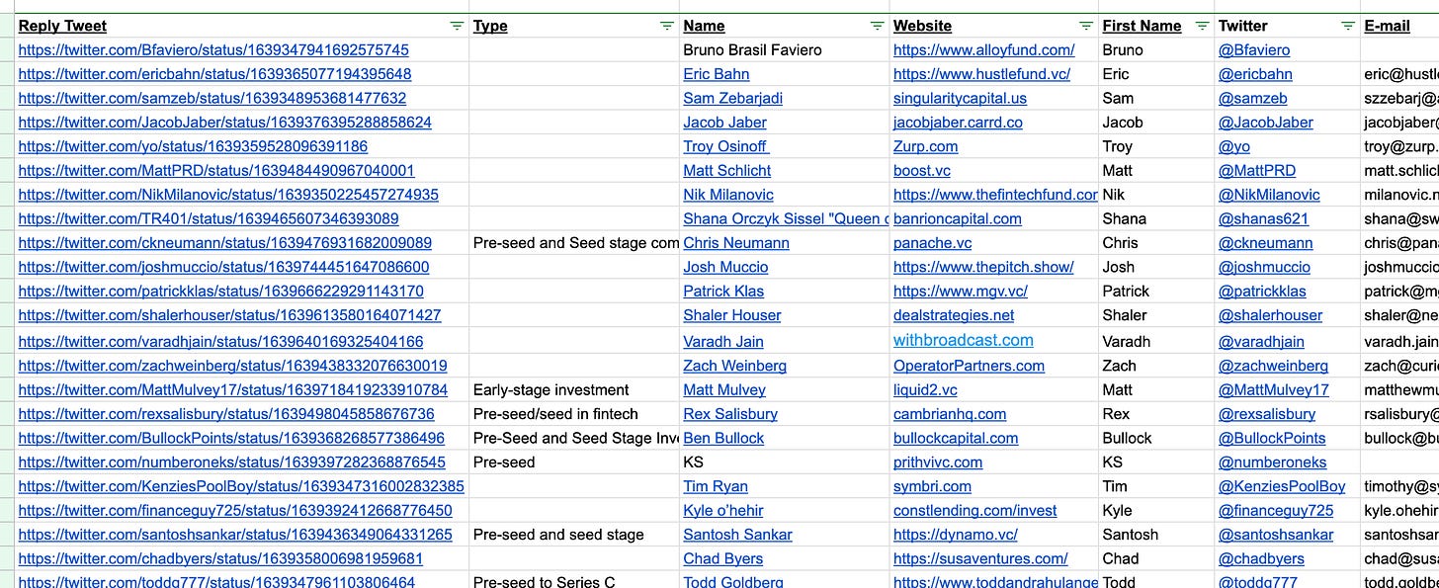Screen dimensions: 1439x588
Task: Click the @BullockPoints Twitter handle
Action: click(x=1272, y=438)
